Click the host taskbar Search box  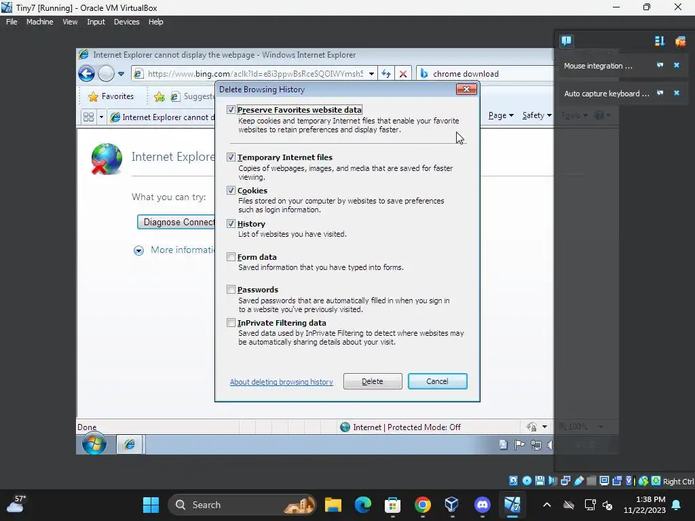[x=242, y=505]
